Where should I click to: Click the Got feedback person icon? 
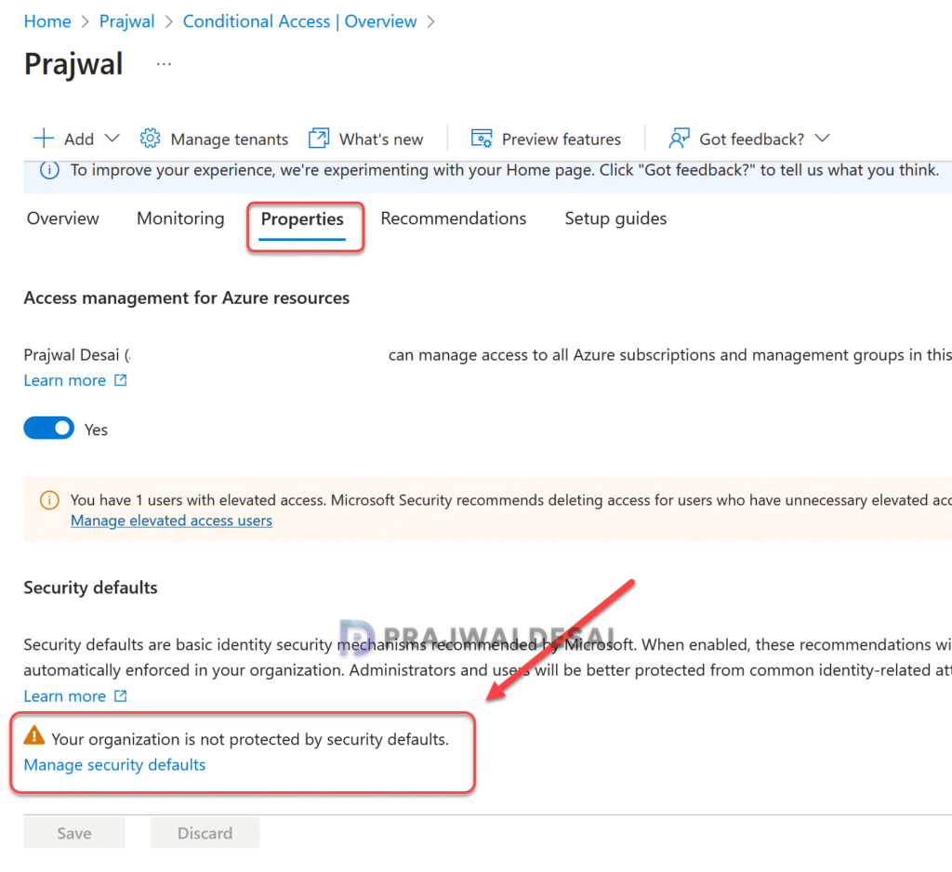[679, 139]
